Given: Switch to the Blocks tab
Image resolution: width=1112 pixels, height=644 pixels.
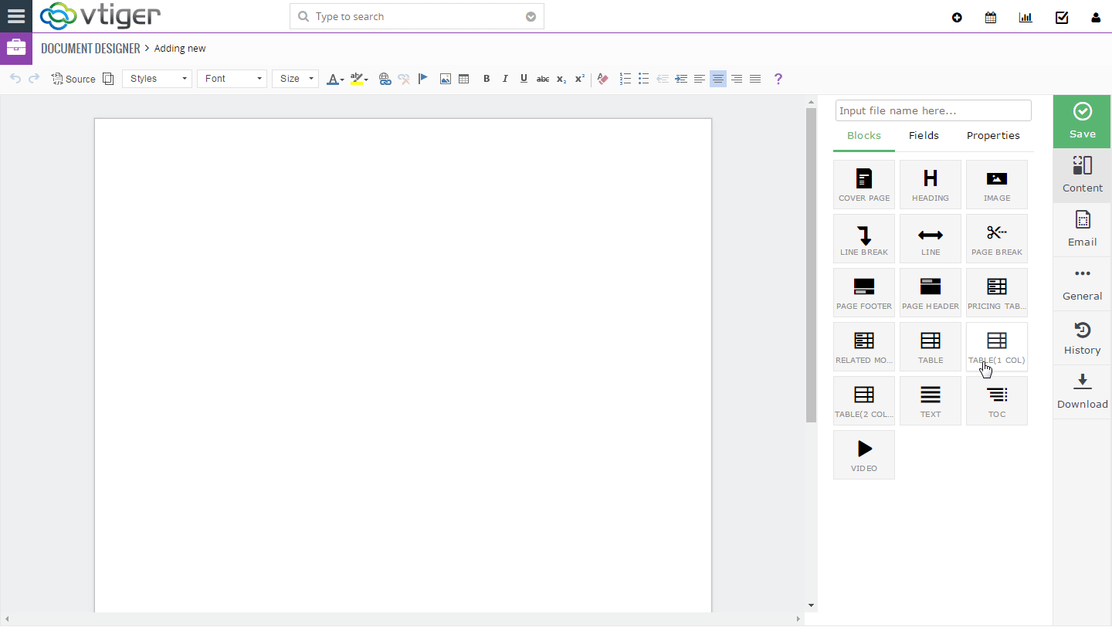Looking at the screenshot, I should (864, 136).
